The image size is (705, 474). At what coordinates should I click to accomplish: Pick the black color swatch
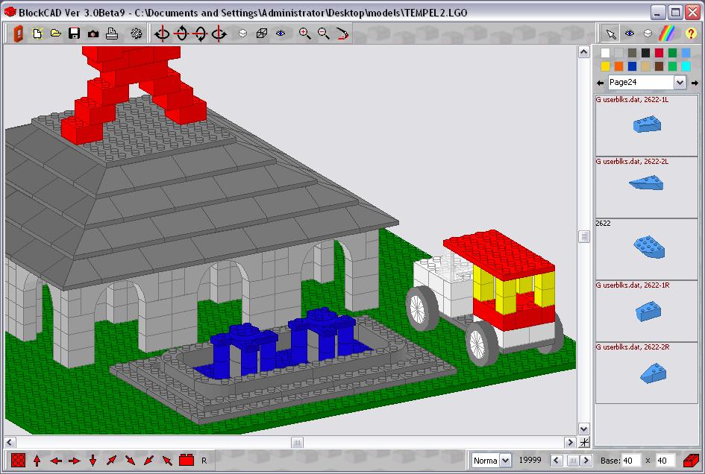(645, 53)
